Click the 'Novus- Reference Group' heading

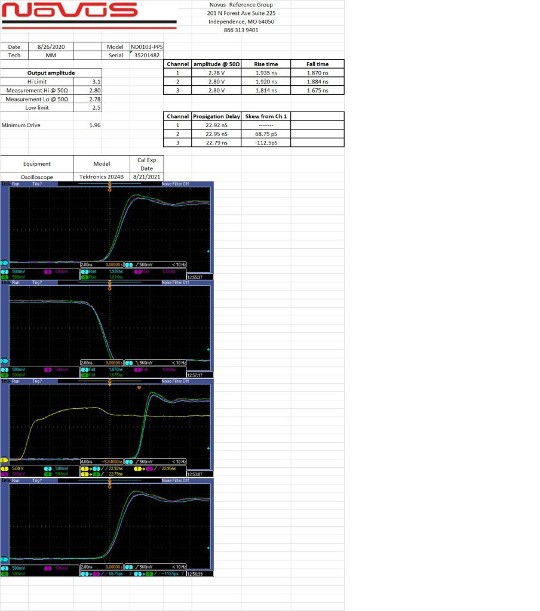(x=241, y=5)
